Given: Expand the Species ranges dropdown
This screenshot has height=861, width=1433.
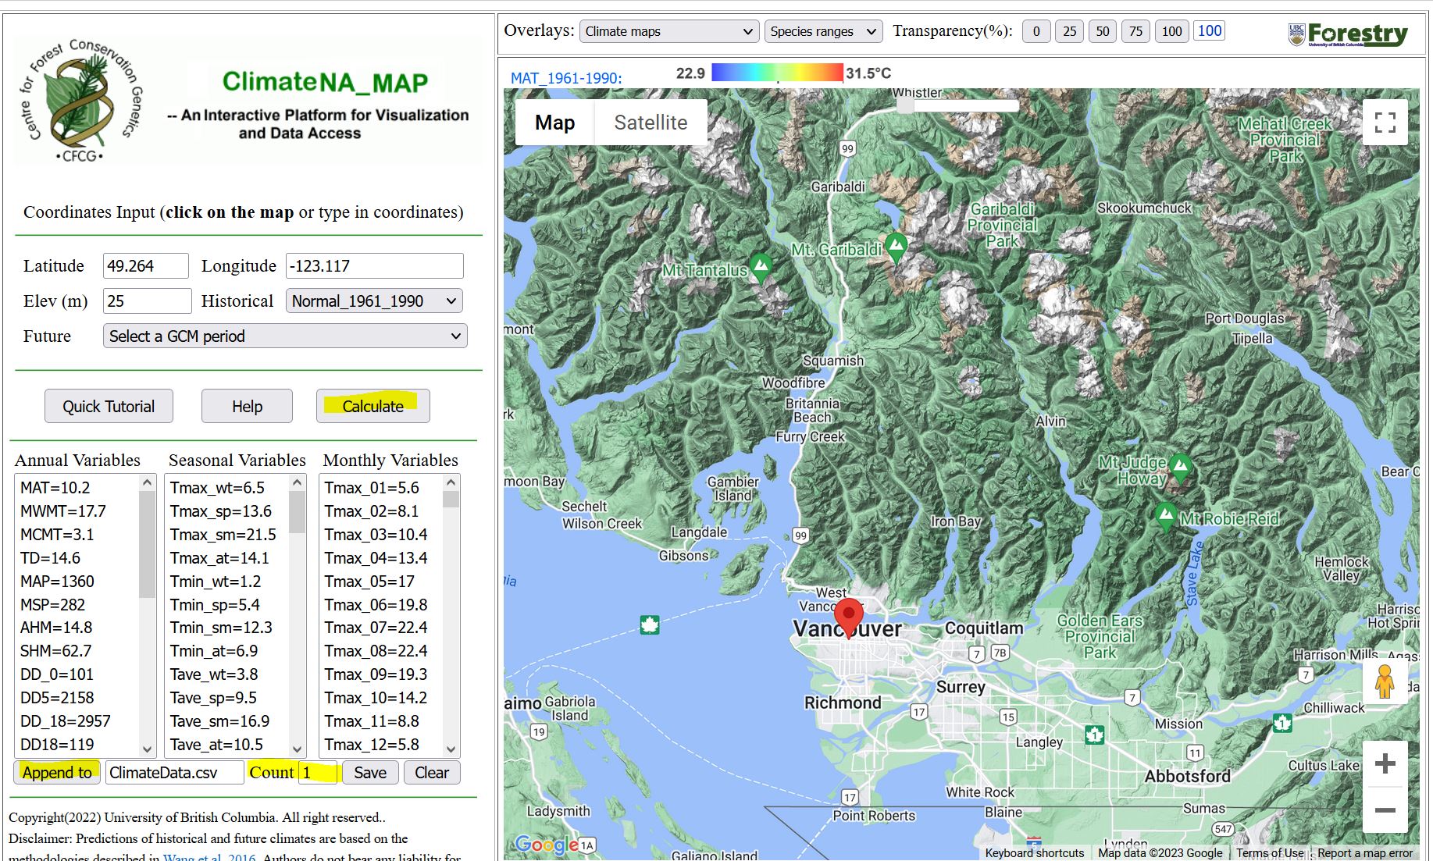Looking at the screenshot, I should click(823, 31).
